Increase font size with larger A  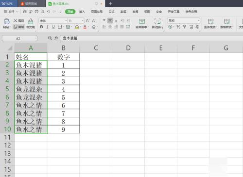tap(87, 21)
